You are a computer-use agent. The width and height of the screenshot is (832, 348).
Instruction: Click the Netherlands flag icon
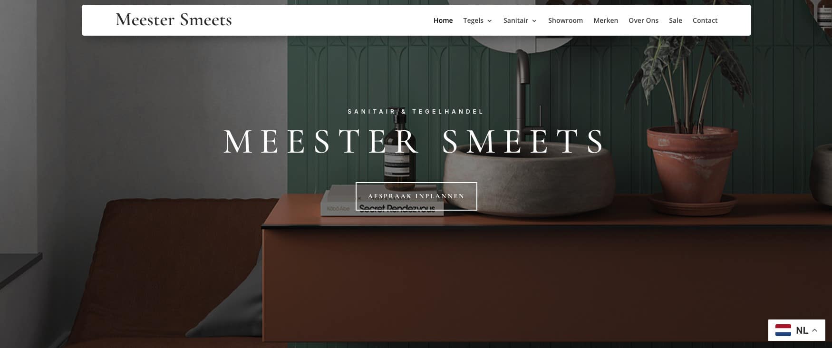[x=783, y=330]
